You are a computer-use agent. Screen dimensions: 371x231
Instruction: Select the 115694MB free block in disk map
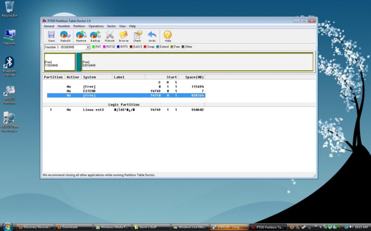(x=60, y=62)
